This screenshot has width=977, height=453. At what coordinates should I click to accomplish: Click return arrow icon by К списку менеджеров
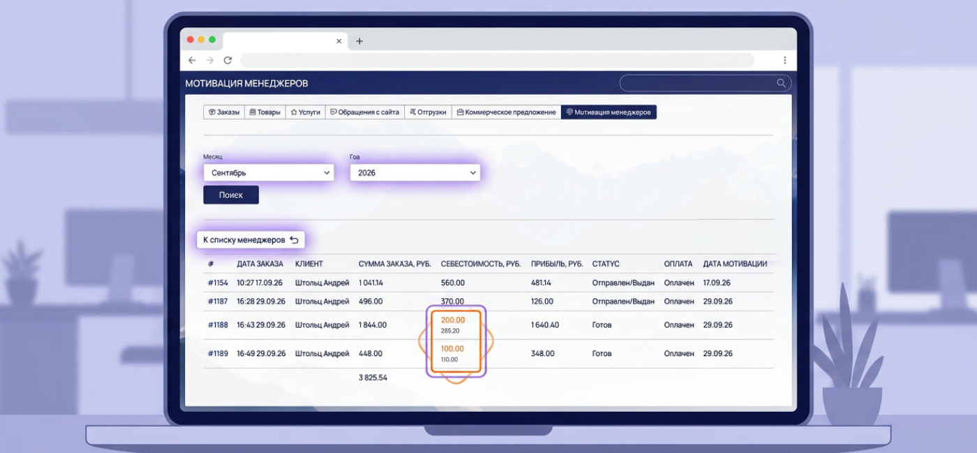click(294, 240)
